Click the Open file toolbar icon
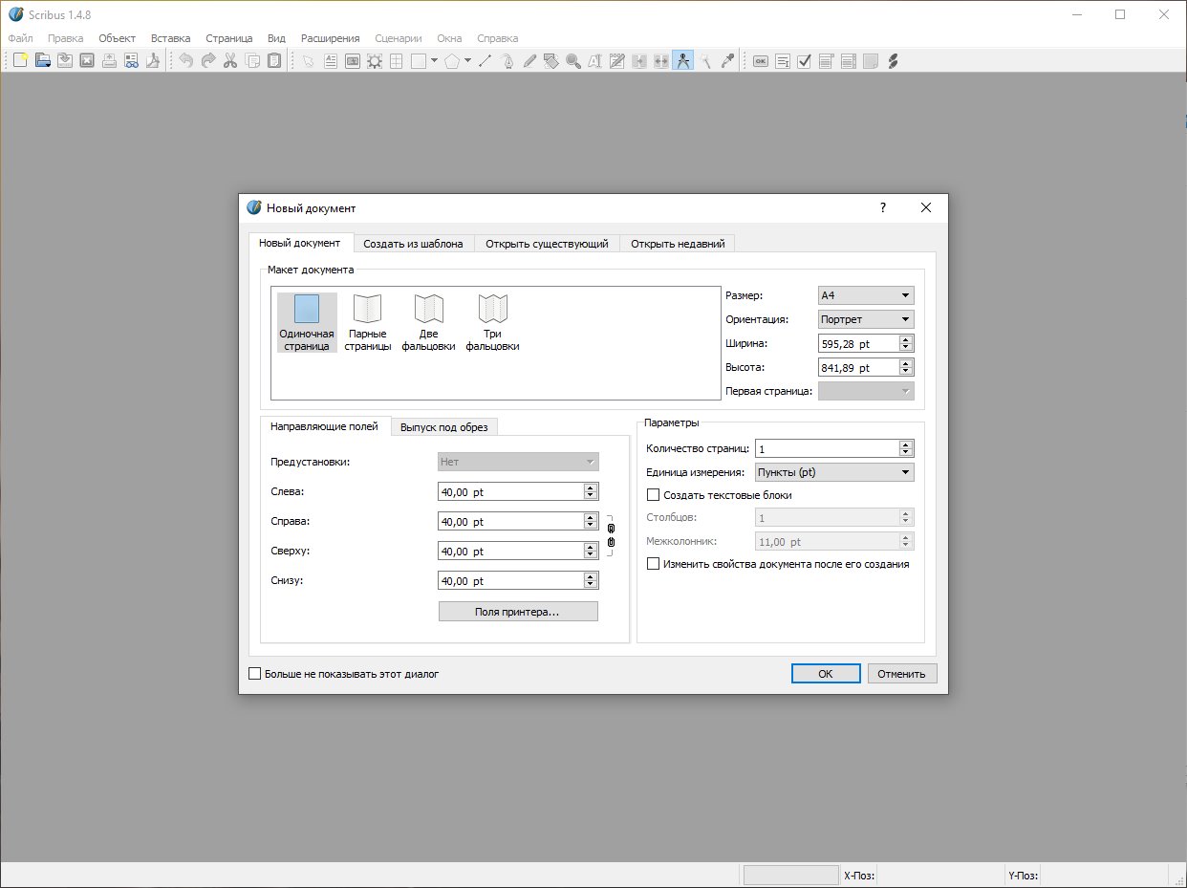 (43, 61)
